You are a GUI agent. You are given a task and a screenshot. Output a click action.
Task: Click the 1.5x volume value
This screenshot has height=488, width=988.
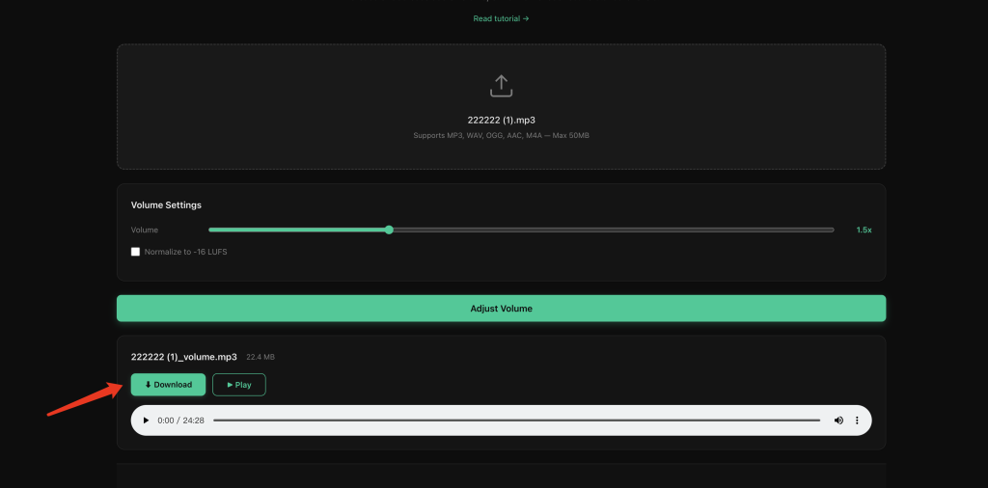click(x=864, y=230)
